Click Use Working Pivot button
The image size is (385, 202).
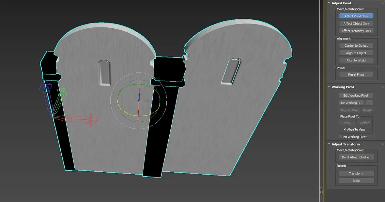(x=351, y=103)
